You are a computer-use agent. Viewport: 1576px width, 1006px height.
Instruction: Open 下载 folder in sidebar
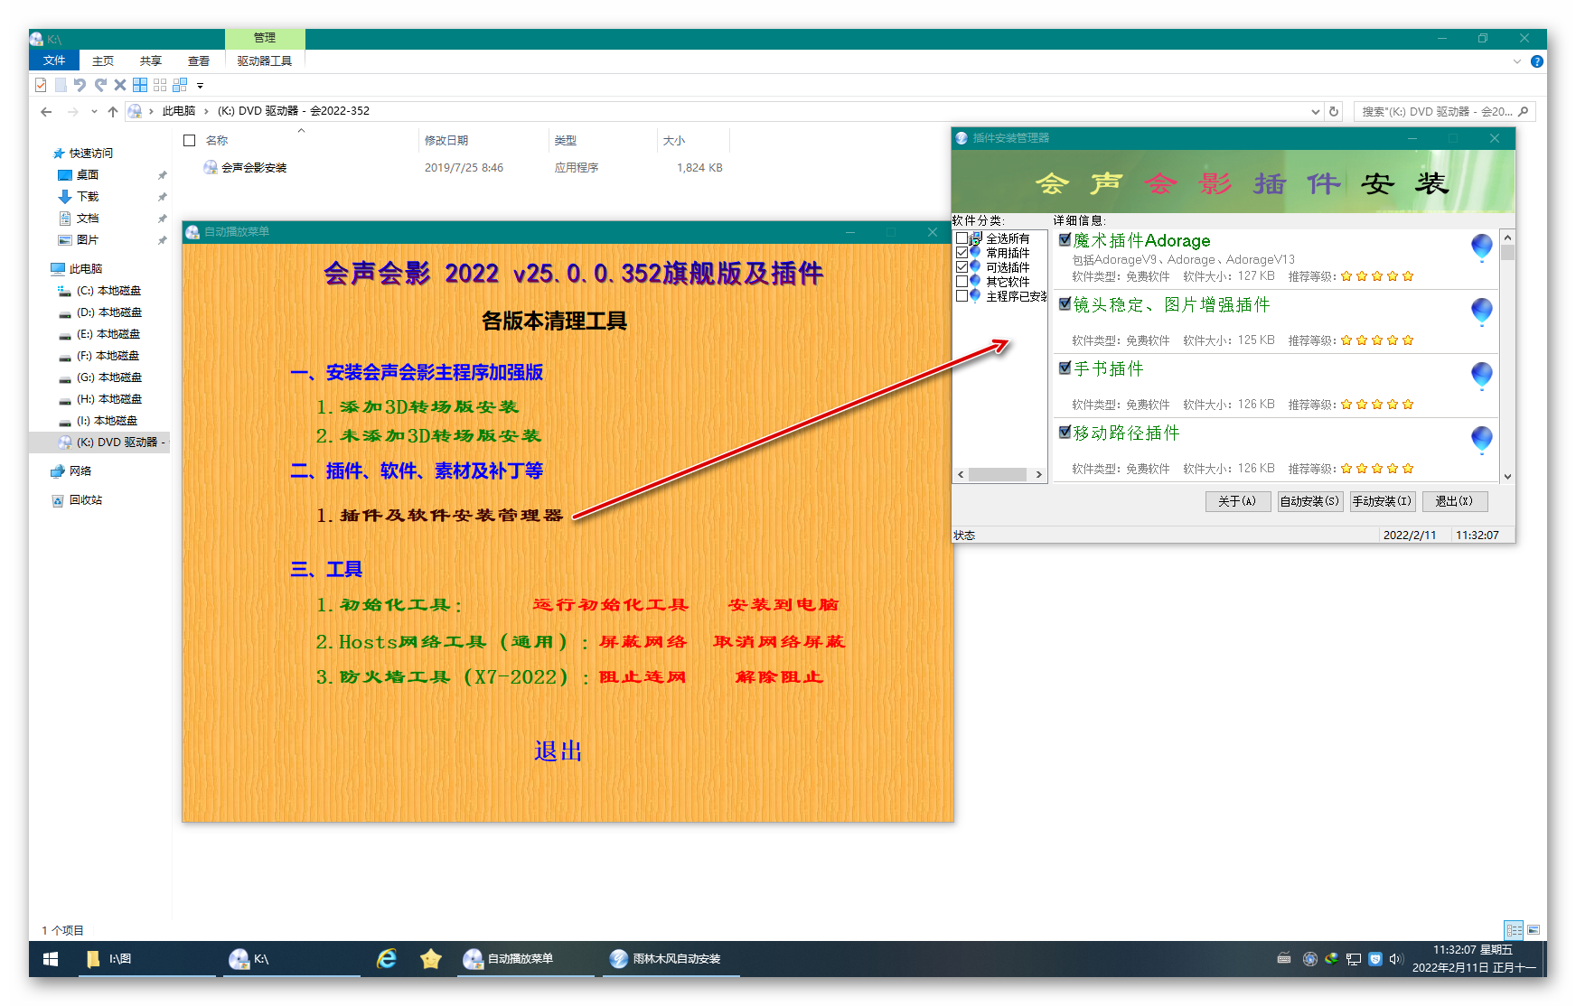88,197
